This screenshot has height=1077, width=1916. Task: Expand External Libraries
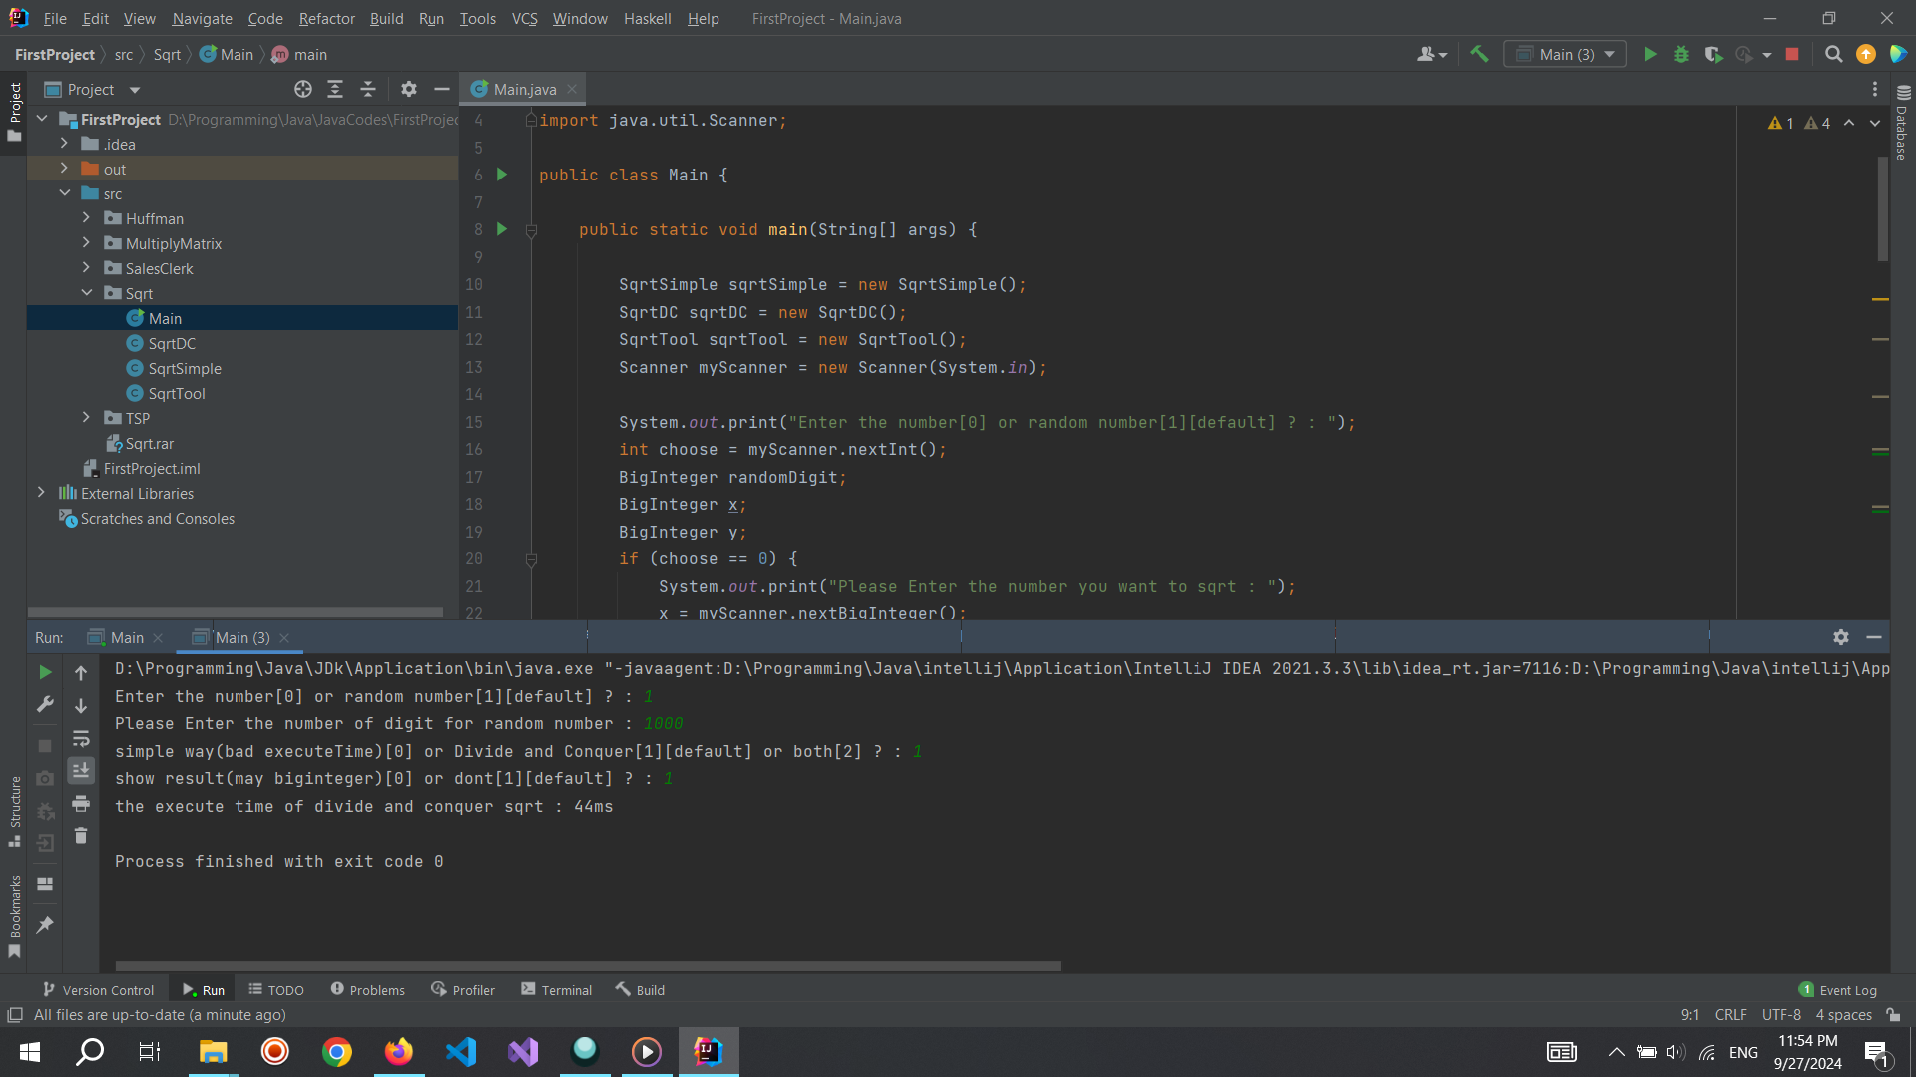tap(41, 493)
